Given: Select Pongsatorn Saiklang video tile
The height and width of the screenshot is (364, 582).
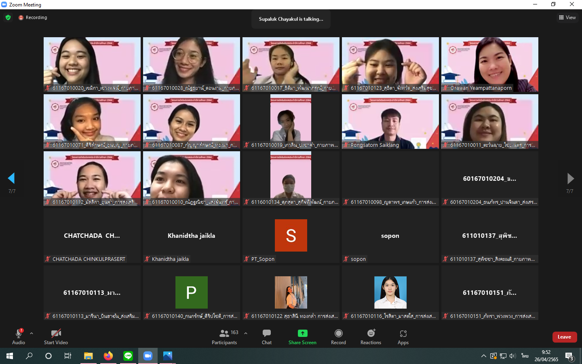Looking at the screenshot, I should 390,121.
